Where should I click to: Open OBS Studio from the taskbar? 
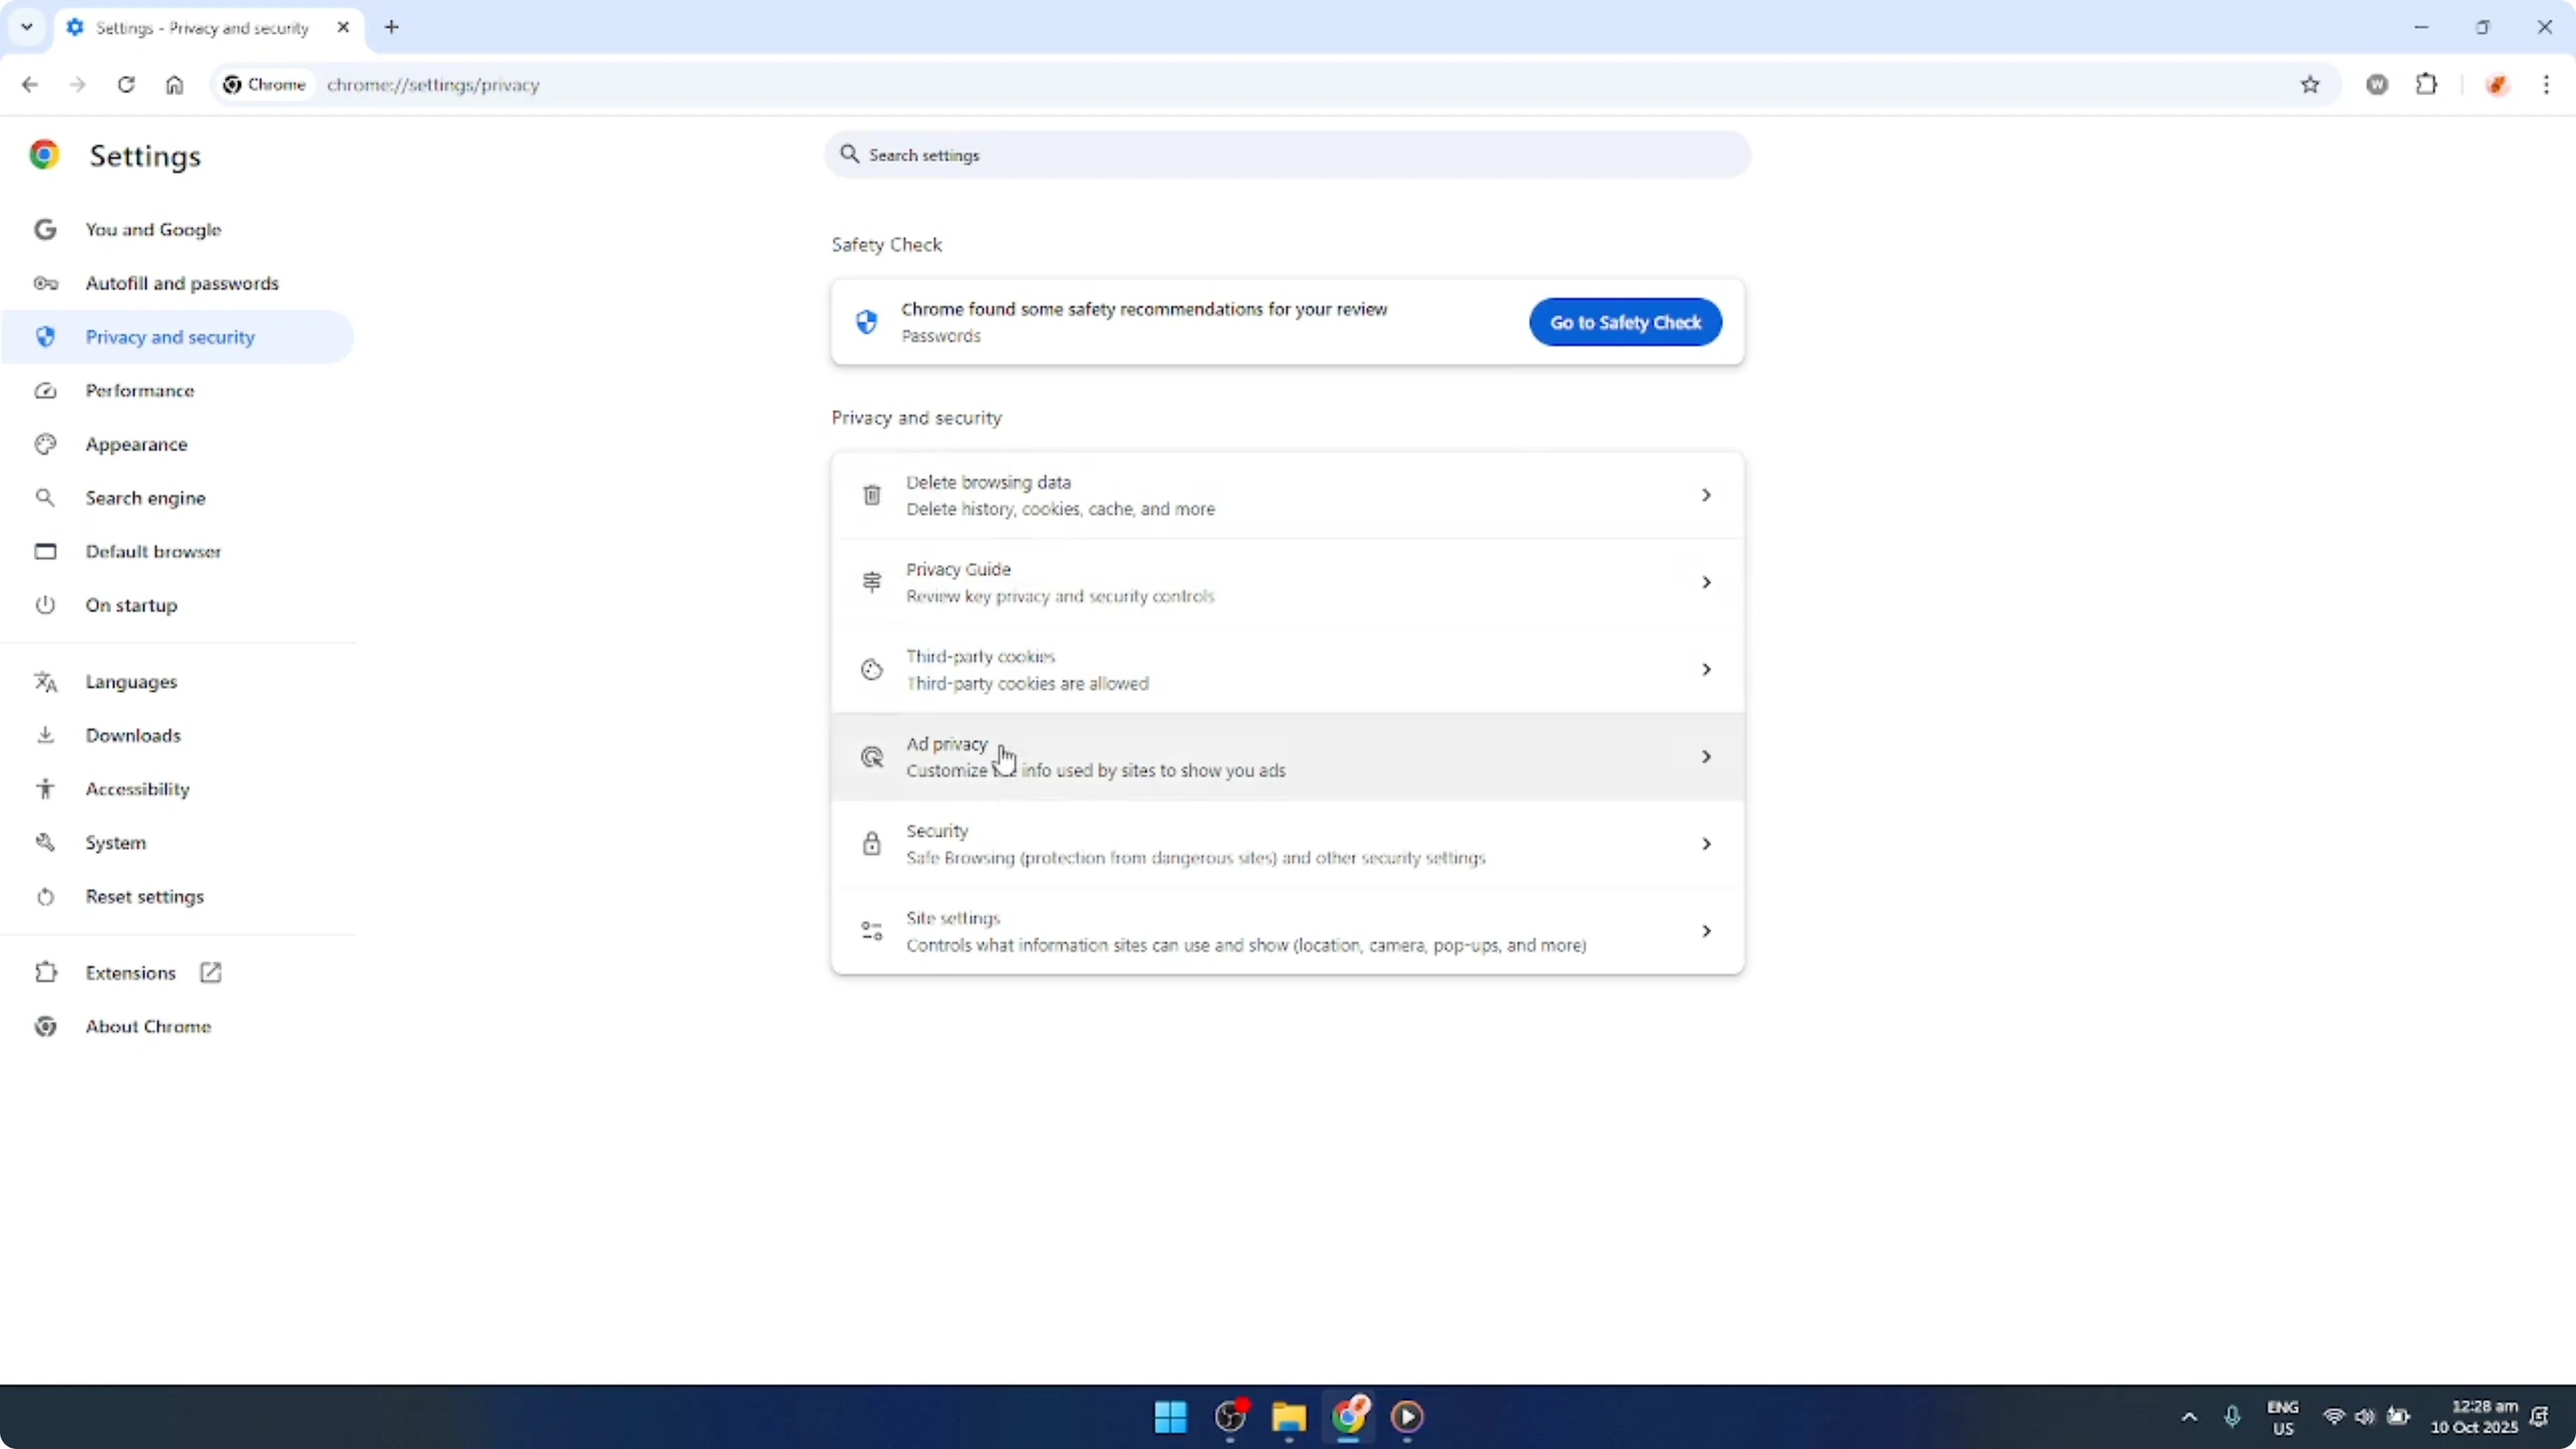(x=1229, y=1418)
